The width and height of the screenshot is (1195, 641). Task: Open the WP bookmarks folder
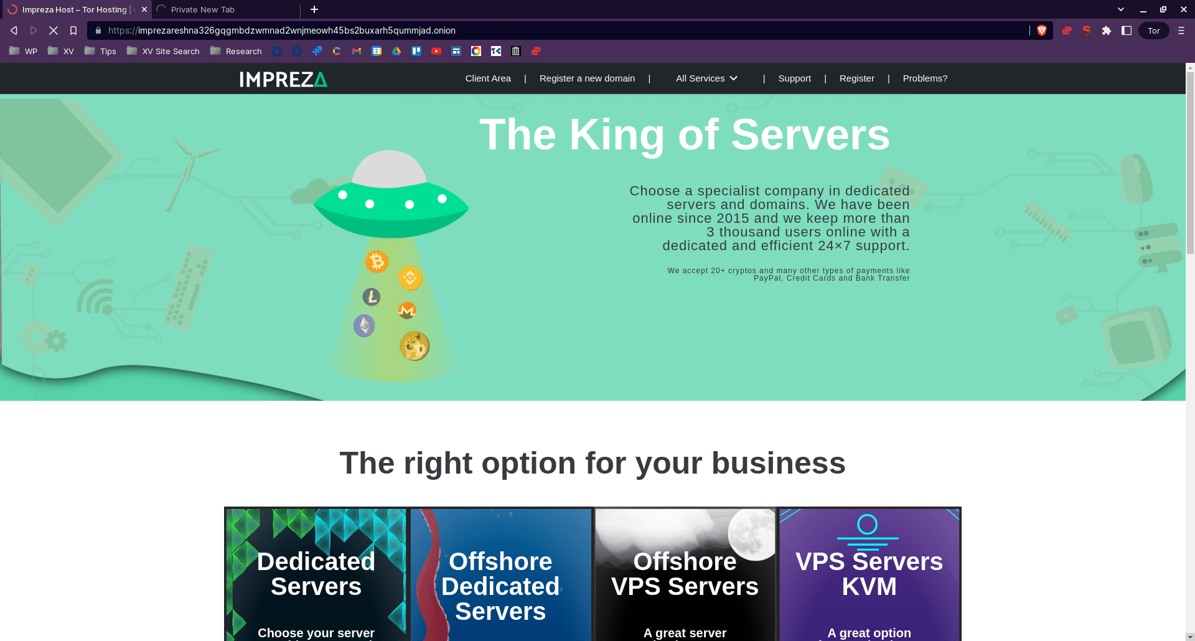pyautogui.click(x=23, y=51)
